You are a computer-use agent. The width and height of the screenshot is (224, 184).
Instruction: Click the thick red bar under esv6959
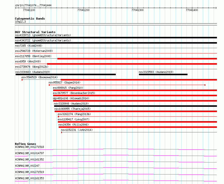click(132, 64)
